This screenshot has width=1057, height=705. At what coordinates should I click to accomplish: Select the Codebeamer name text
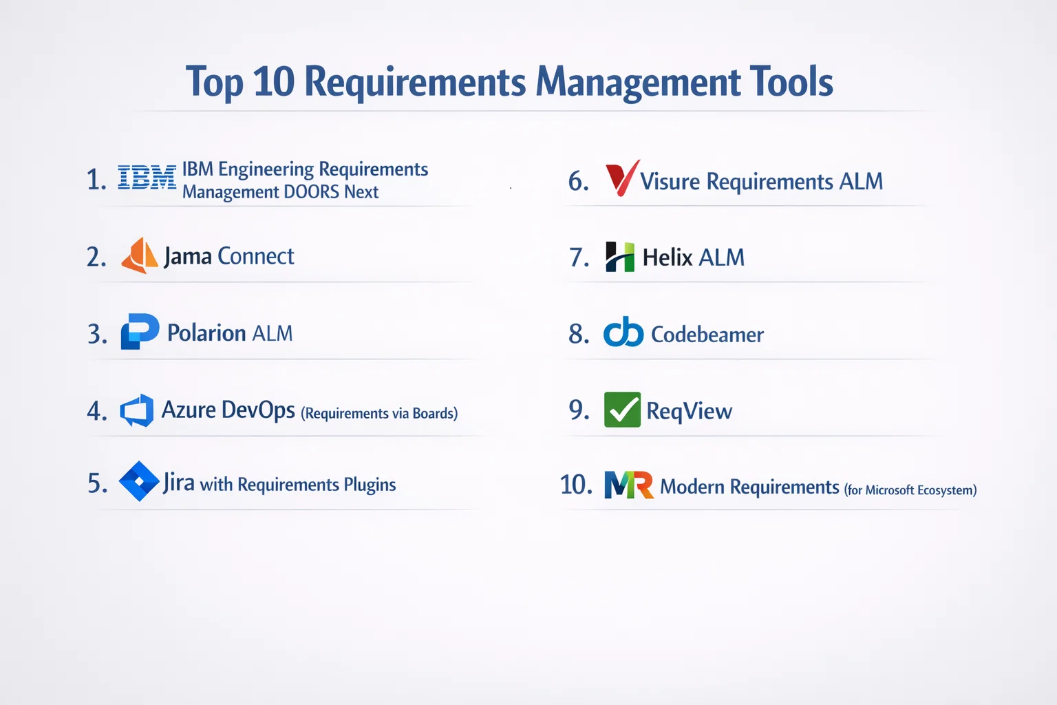coord(707,335)
